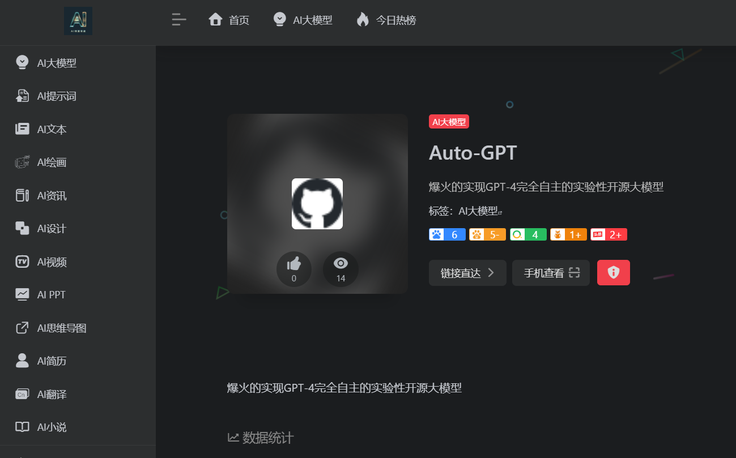The image size is (736, 458).
Task: Click the flame icon beside 今日热榜
Action: click(361, 19)
